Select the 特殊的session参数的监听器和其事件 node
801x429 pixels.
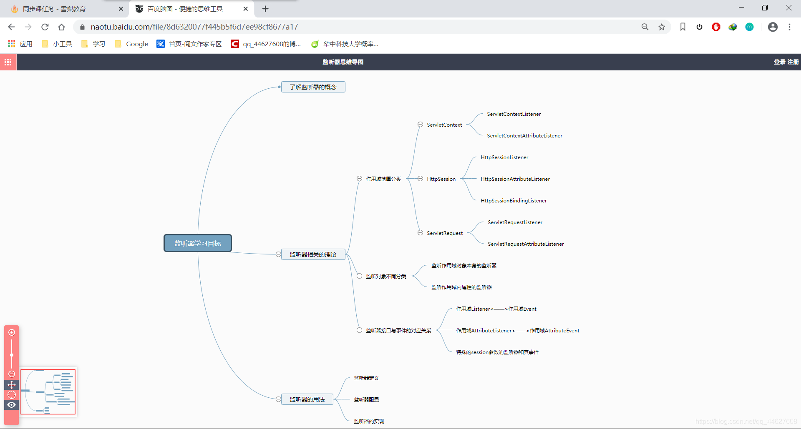(498, 352)
